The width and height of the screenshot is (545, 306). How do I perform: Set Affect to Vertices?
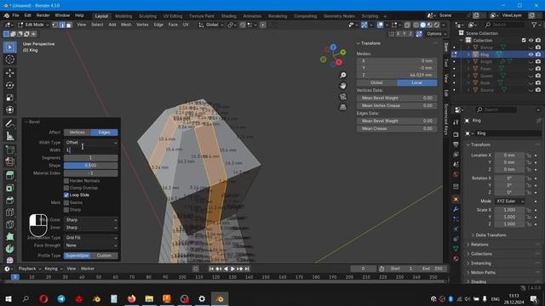[77, 133]
